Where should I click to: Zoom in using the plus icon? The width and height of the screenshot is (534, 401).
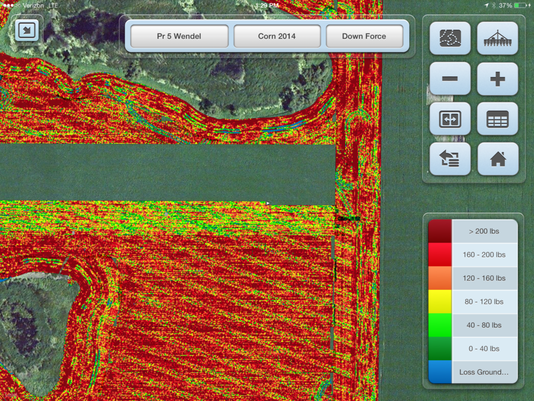(x=497, y=78)
